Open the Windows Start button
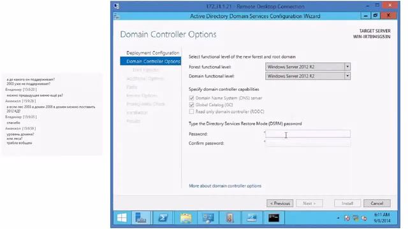The image size is (408, 229). 122,218
